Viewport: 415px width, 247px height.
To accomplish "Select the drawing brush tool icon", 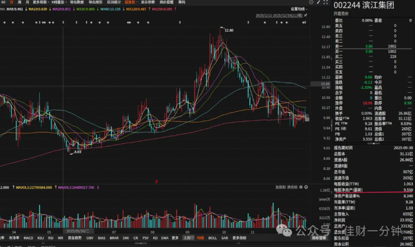I will 318,2.
